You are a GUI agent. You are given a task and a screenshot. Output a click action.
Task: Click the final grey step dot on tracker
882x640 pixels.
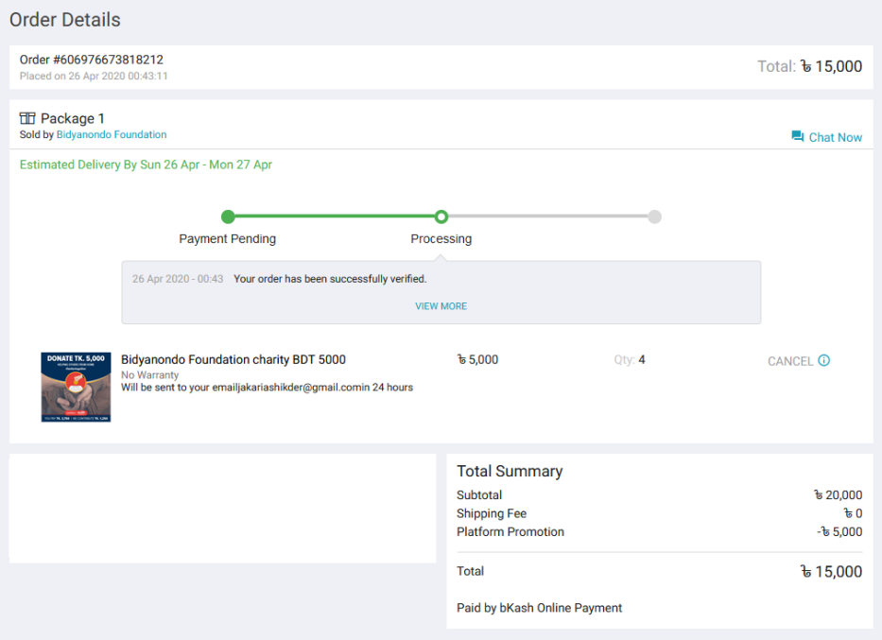pyautogui.click(x=655, y=216)
